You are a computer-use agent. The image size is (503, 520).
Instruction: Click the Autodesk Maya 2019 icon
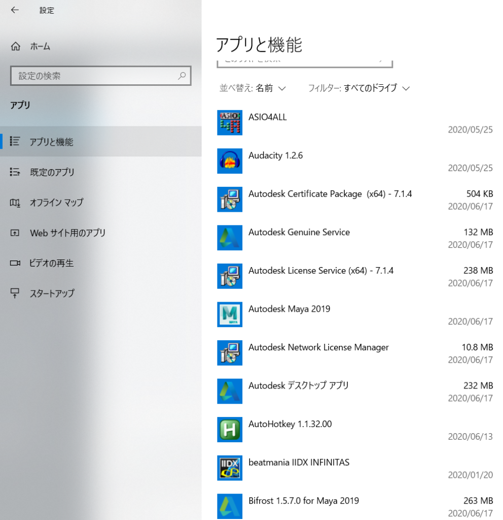[x=230, y=314]
